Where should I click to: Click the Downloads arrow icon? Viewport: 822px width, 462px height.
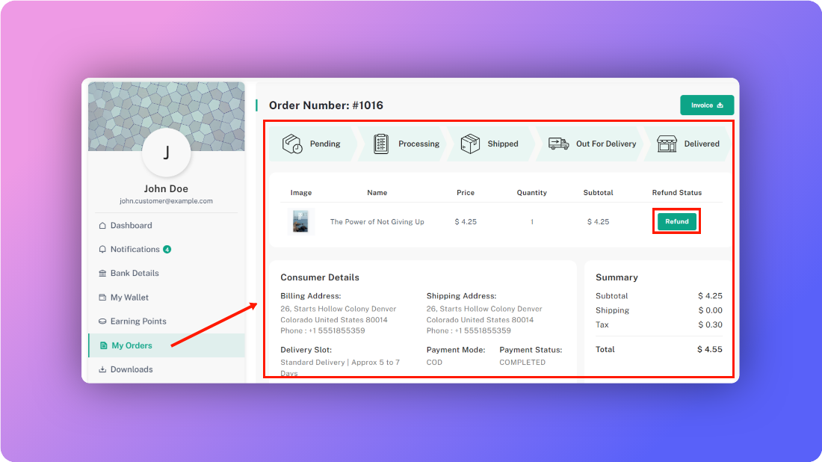point(102,369)
